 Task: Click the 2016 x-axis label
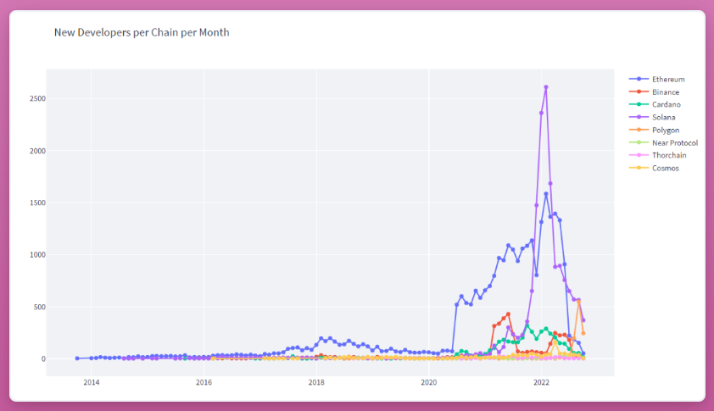[204, 382]
